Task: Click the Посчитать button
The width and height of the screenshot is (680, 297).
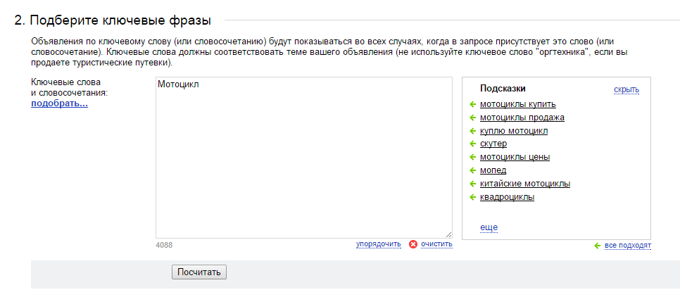Action: 199,272
